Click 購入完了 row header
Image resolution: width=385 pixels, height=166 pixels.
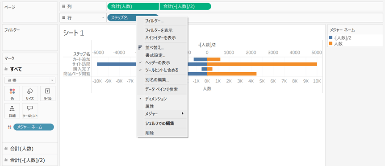(x=82, y=69)
